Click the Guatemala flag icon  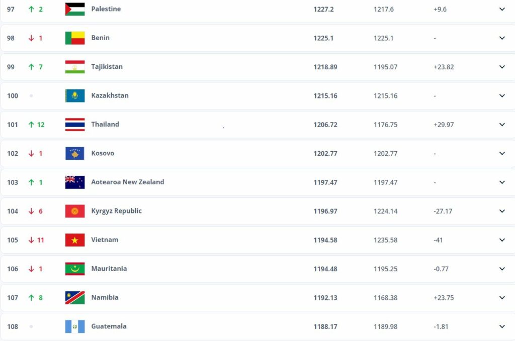75,326
